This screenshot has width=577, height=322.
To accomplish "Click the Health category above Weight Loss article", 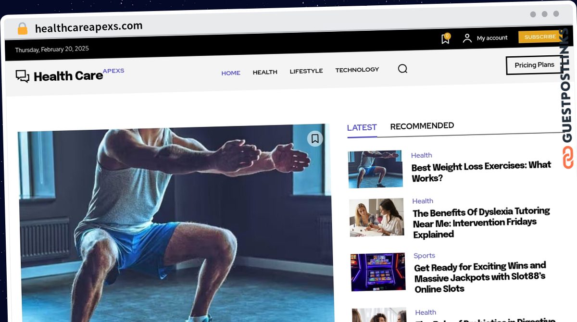I will [421, 155].
